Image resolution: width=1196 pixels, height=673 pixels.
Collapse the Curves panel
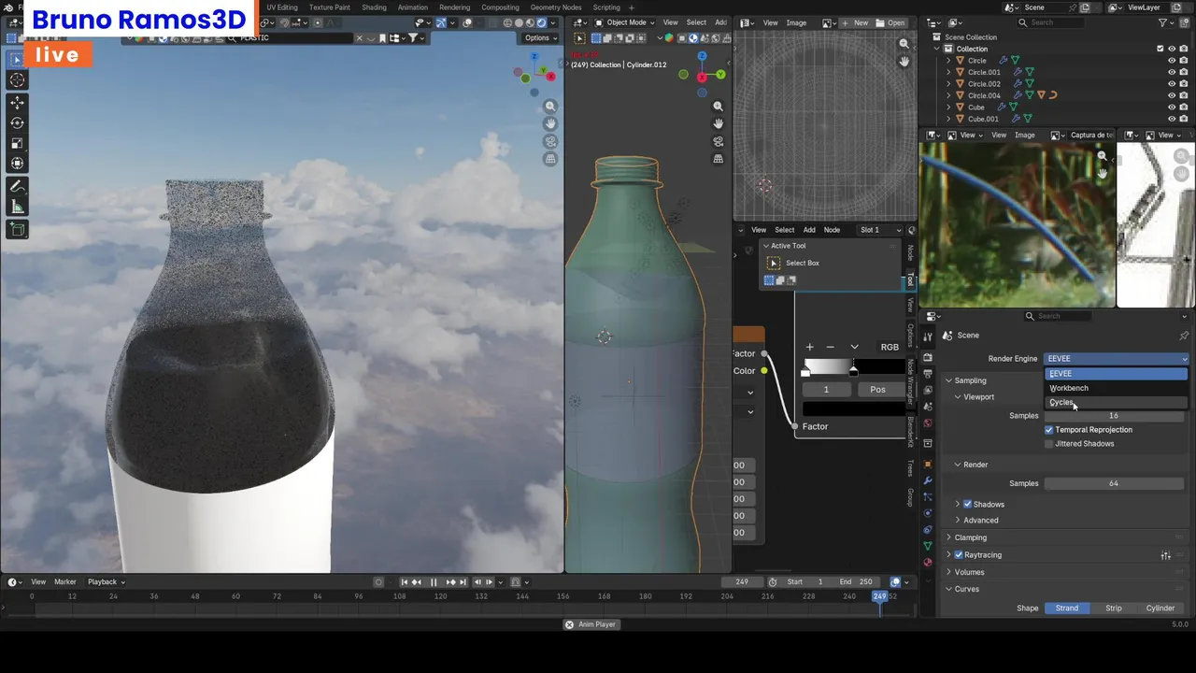pos(949,589)
